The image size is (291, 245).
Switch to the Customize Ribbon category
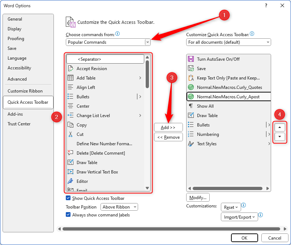(25, 91)
